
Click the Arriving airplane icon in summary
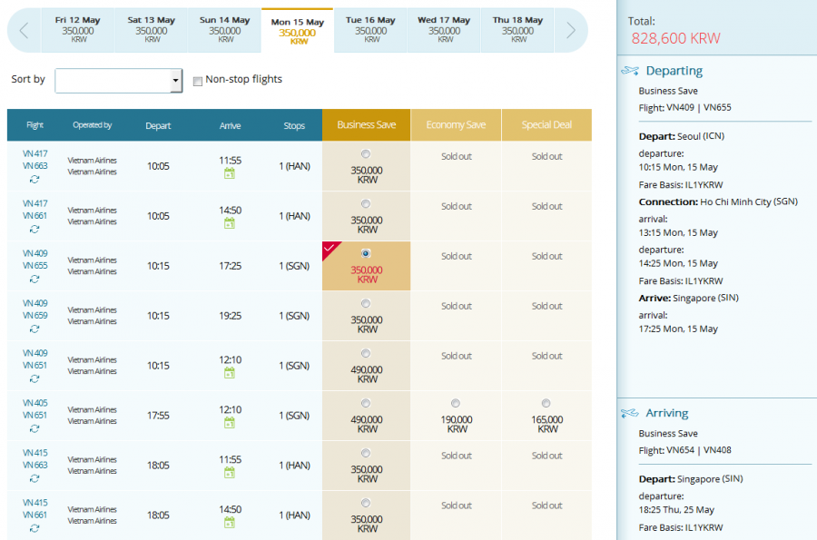tap(631, 414)
